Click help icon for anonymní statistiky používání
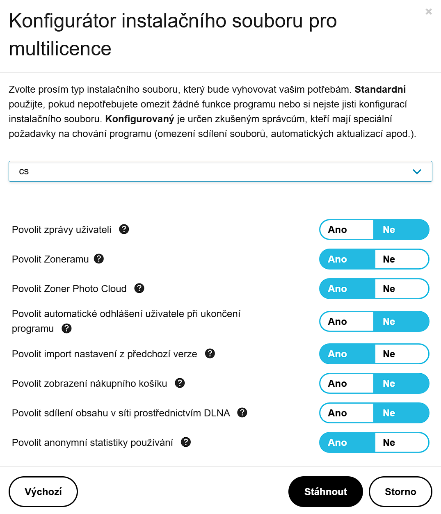This screenshot has height=514, width=441. pyautogui.click(x=186, y=442)
